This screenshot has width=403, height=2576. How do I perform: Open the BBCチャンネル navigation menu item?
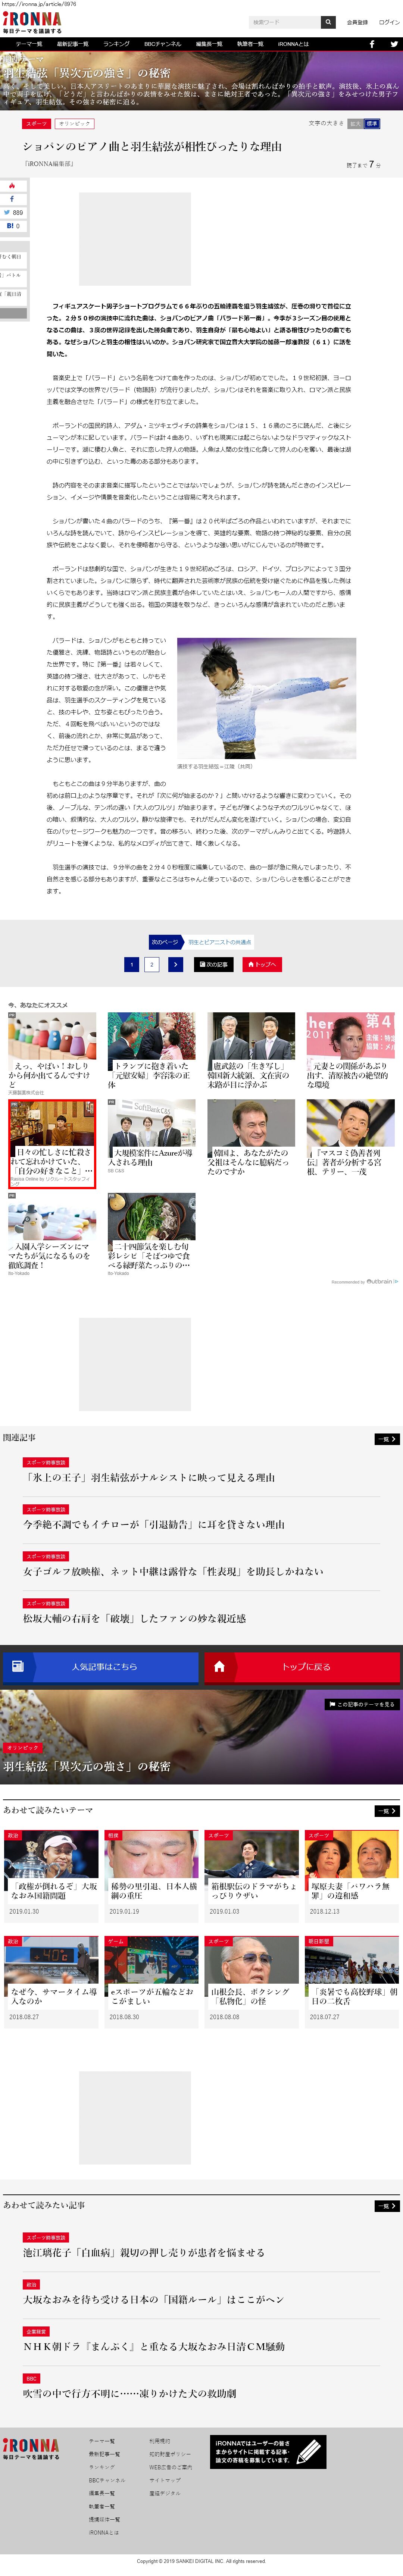coord(163,44)
